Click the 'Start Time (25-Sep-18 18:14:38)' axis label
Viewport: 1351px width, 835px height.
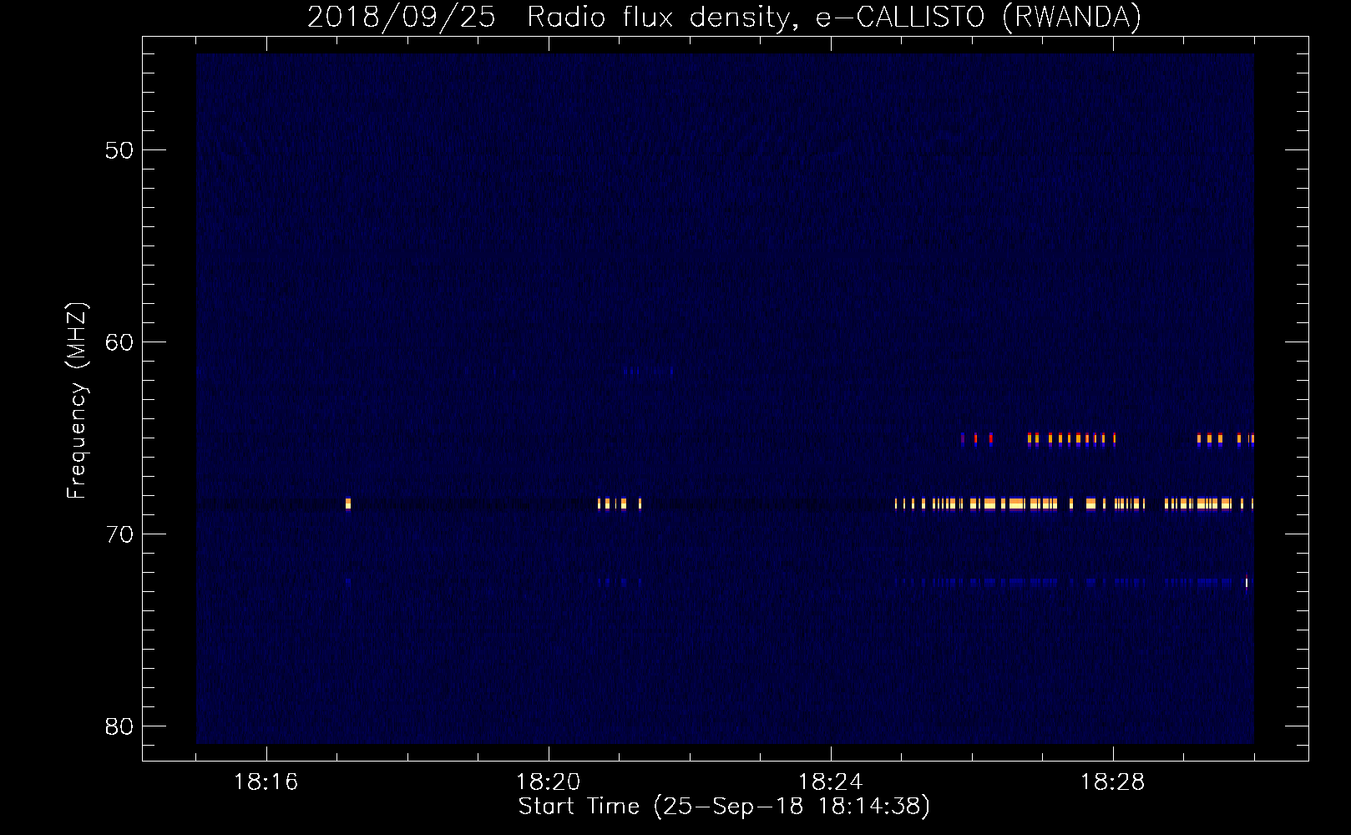pyautogui.click(x=724, y=807)
